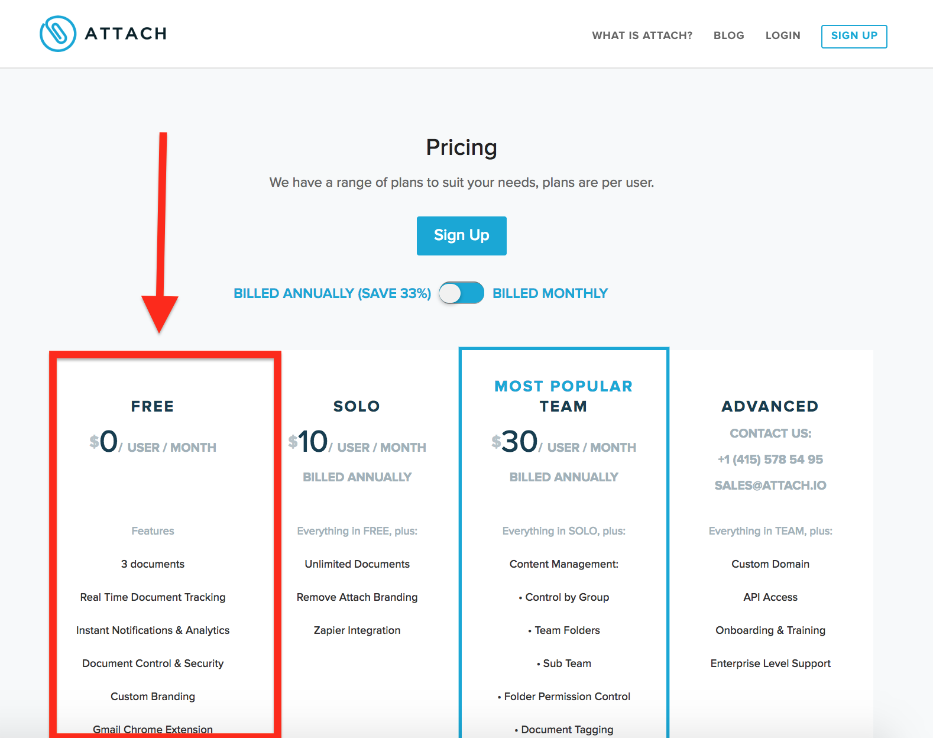The height and width of the screenshot is (738, 933).
Task: Select the FREE plan heading
Action: pos(153,406)
